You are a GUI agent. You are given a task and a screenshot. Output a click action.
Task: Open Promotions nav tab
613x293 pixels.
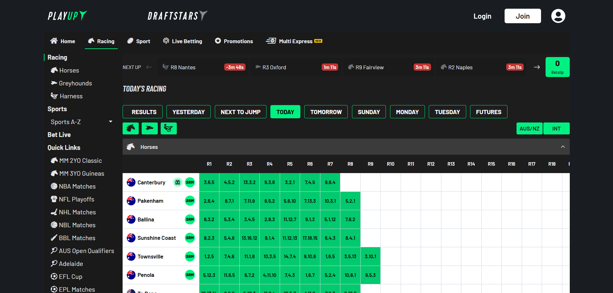pyautogui.click(x=234, y=41)
